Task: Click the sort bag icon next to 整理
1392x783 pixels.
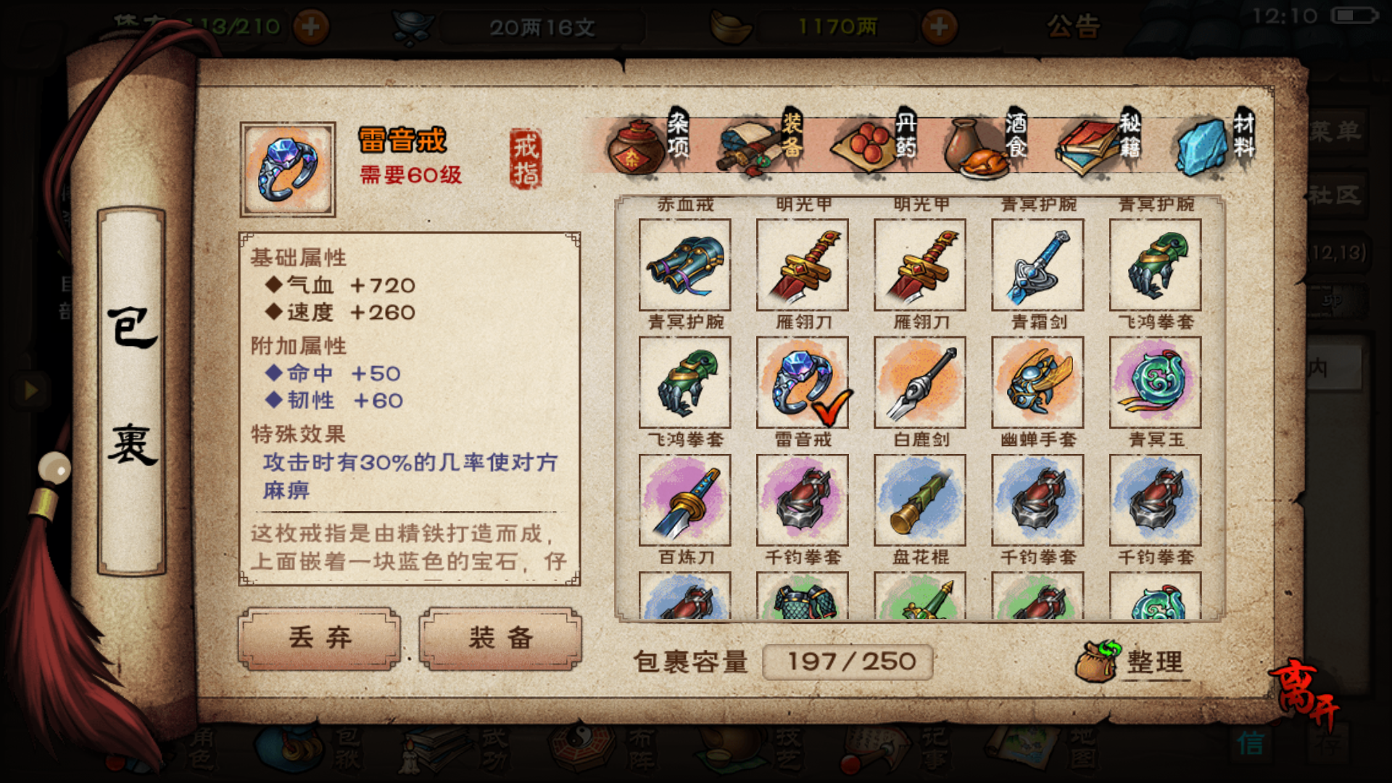Action: [1096, 660]
